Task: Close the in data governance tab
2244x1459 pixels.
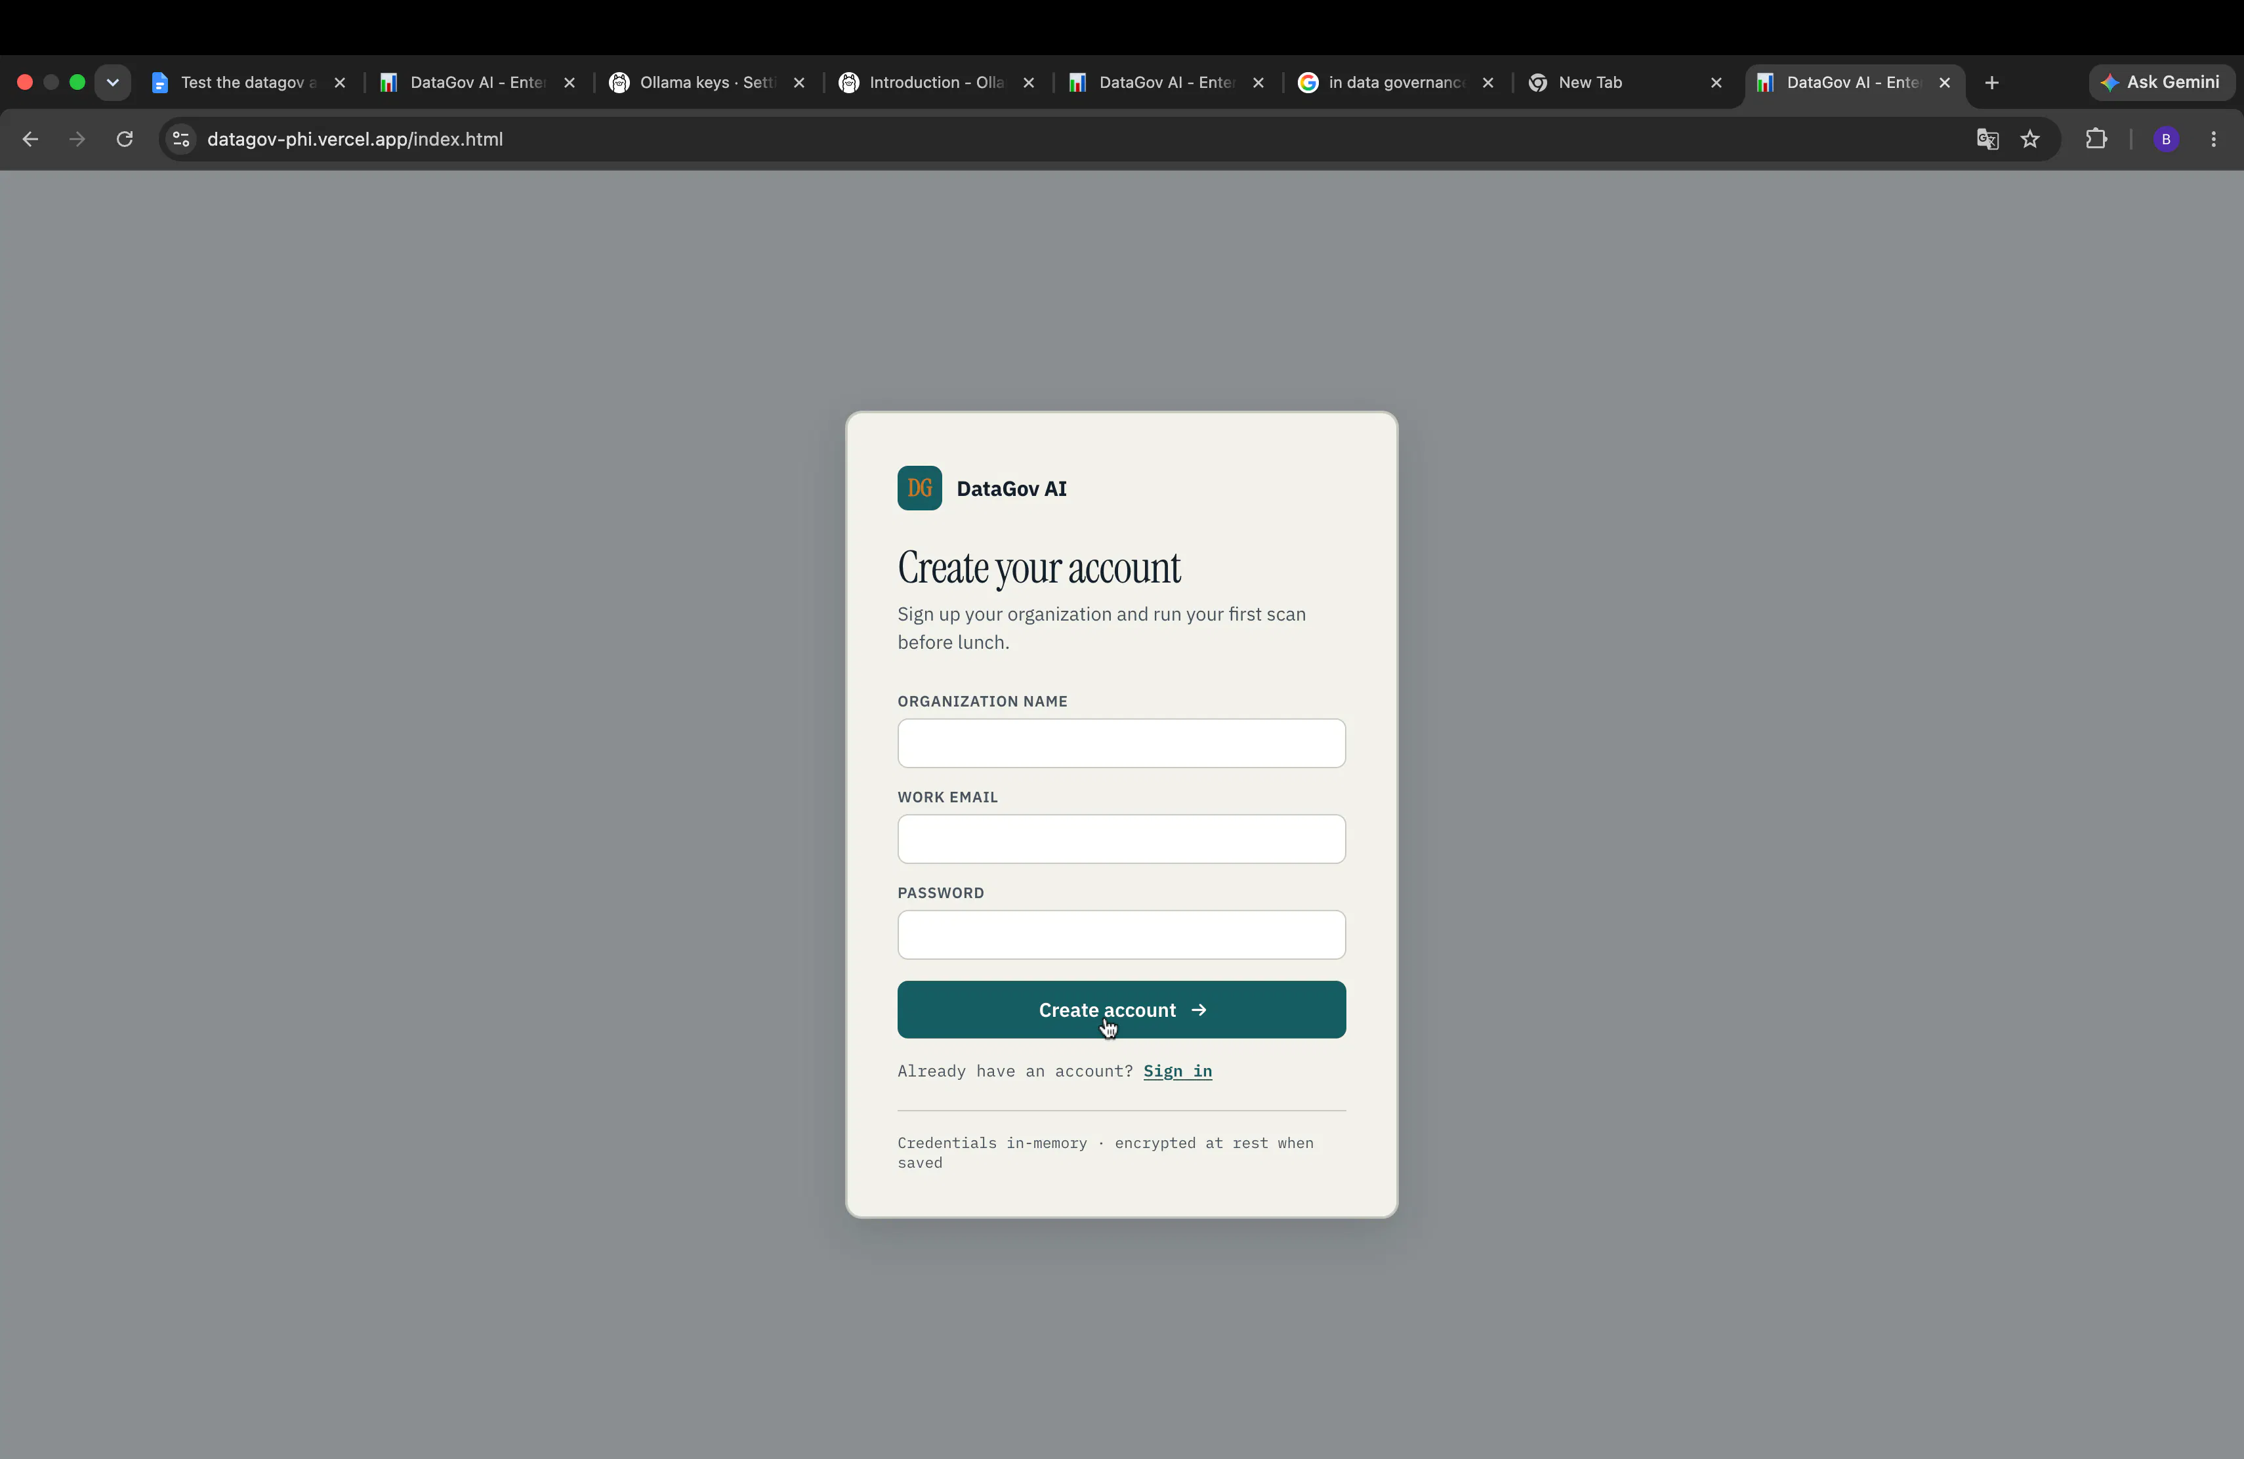Action: [1489, 83]
